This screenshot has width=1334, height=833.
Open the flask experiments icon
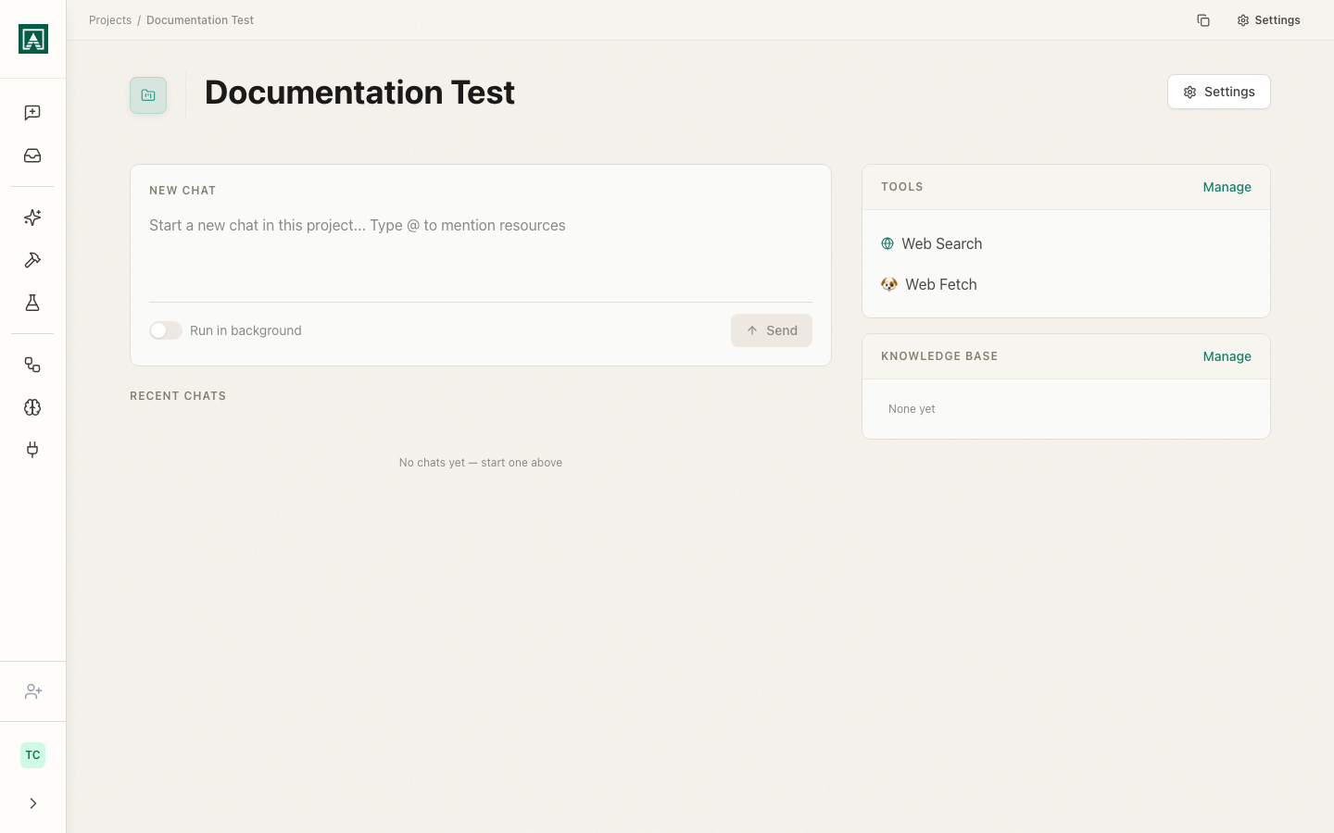[32, 303]
